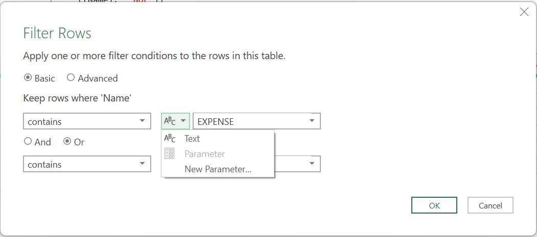This screenshot has width=537, height=237.
Task: Open the first 'contains' operator dropdown
Action: click(87, 121)
